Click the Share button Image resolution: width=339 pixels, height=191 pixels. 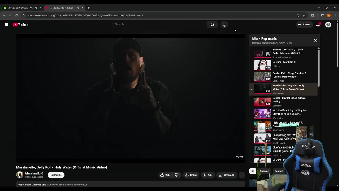coord(191,175)
